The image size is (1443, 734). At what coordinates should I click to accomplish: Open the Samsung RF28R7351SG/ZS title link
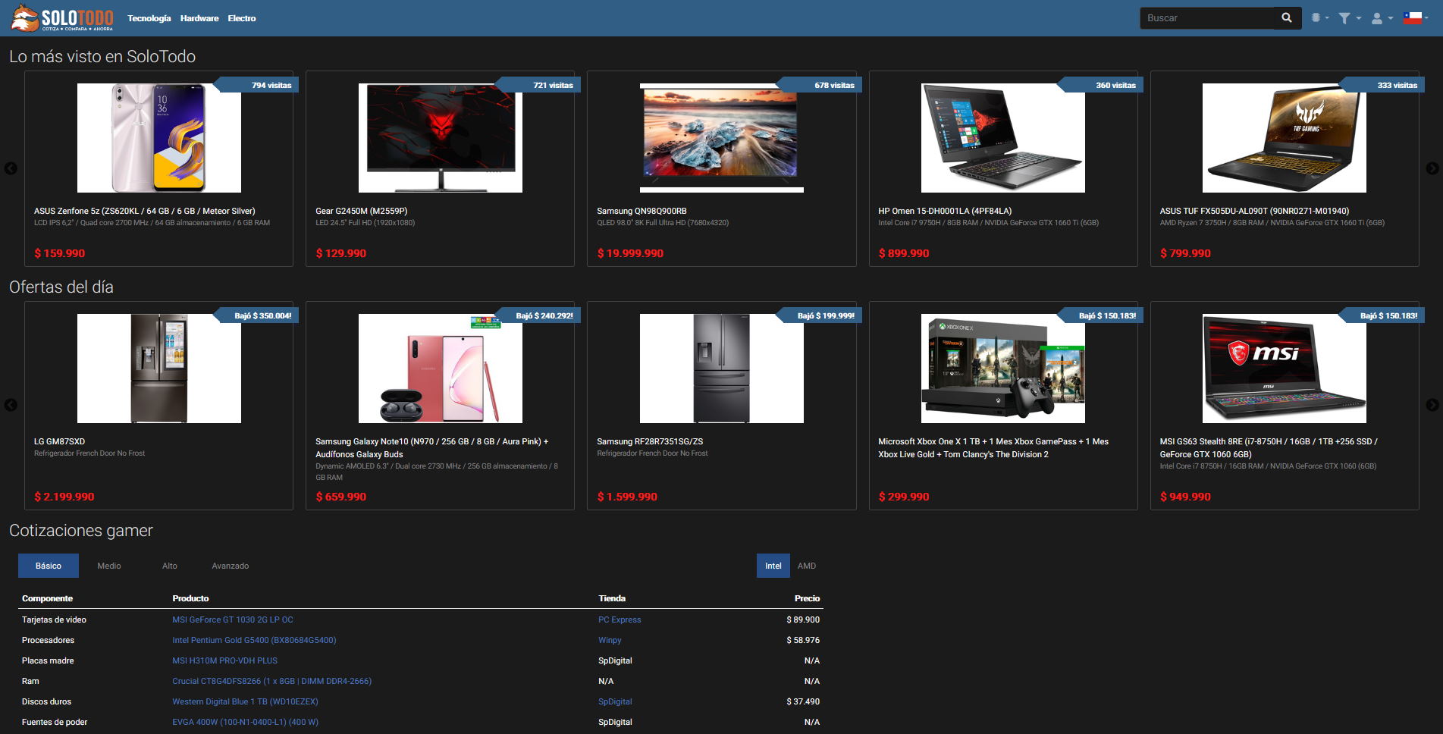coord(650,441)
